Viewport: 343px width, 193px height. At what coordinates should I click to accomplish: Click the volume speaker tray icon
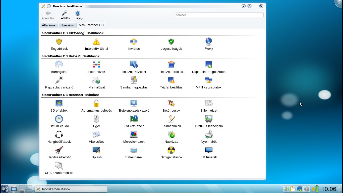coord(286,189)
